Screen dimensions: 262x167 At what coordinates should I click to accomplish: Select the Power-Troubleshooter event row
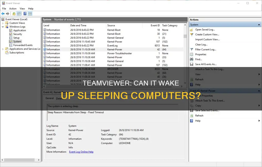click(113, 53)
